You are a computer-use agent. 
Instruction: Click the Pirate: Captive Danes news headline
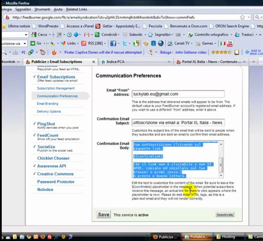pyautogui.click(x=103, y=52)
